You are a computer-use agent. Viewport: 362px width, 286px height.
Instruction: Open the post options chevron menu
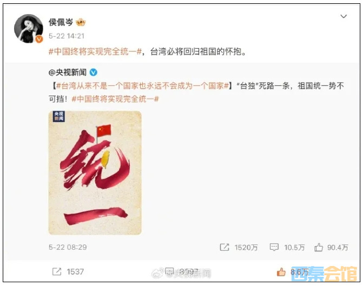point(344,16)
